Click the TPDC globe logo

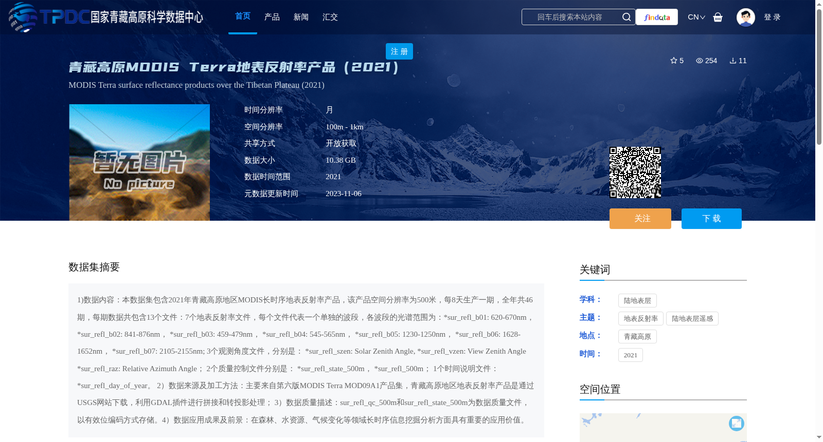(x=23, y=17)
